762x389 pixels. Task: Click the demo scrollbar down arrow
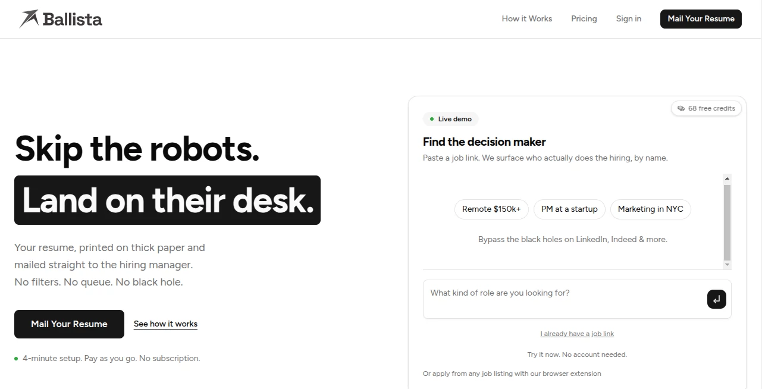(x=727, y=265)
